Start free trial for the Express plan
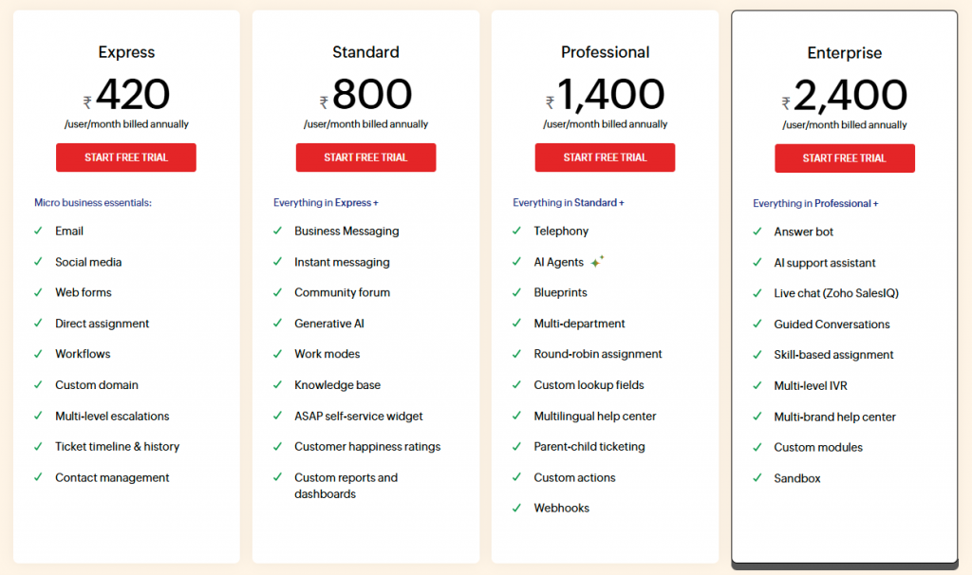Screen dimensions: 972x575 (125, 158)
